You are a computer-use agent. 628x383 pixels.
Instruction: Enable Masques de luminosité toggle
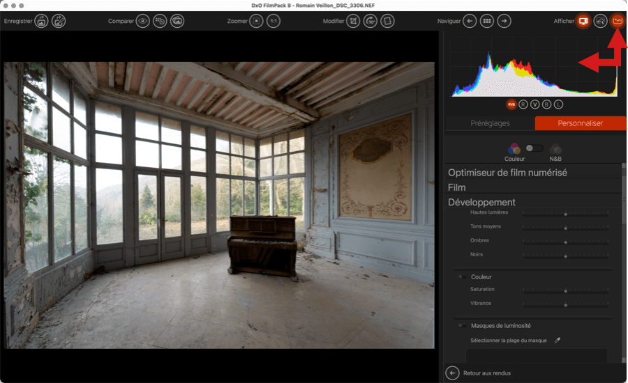462,326
